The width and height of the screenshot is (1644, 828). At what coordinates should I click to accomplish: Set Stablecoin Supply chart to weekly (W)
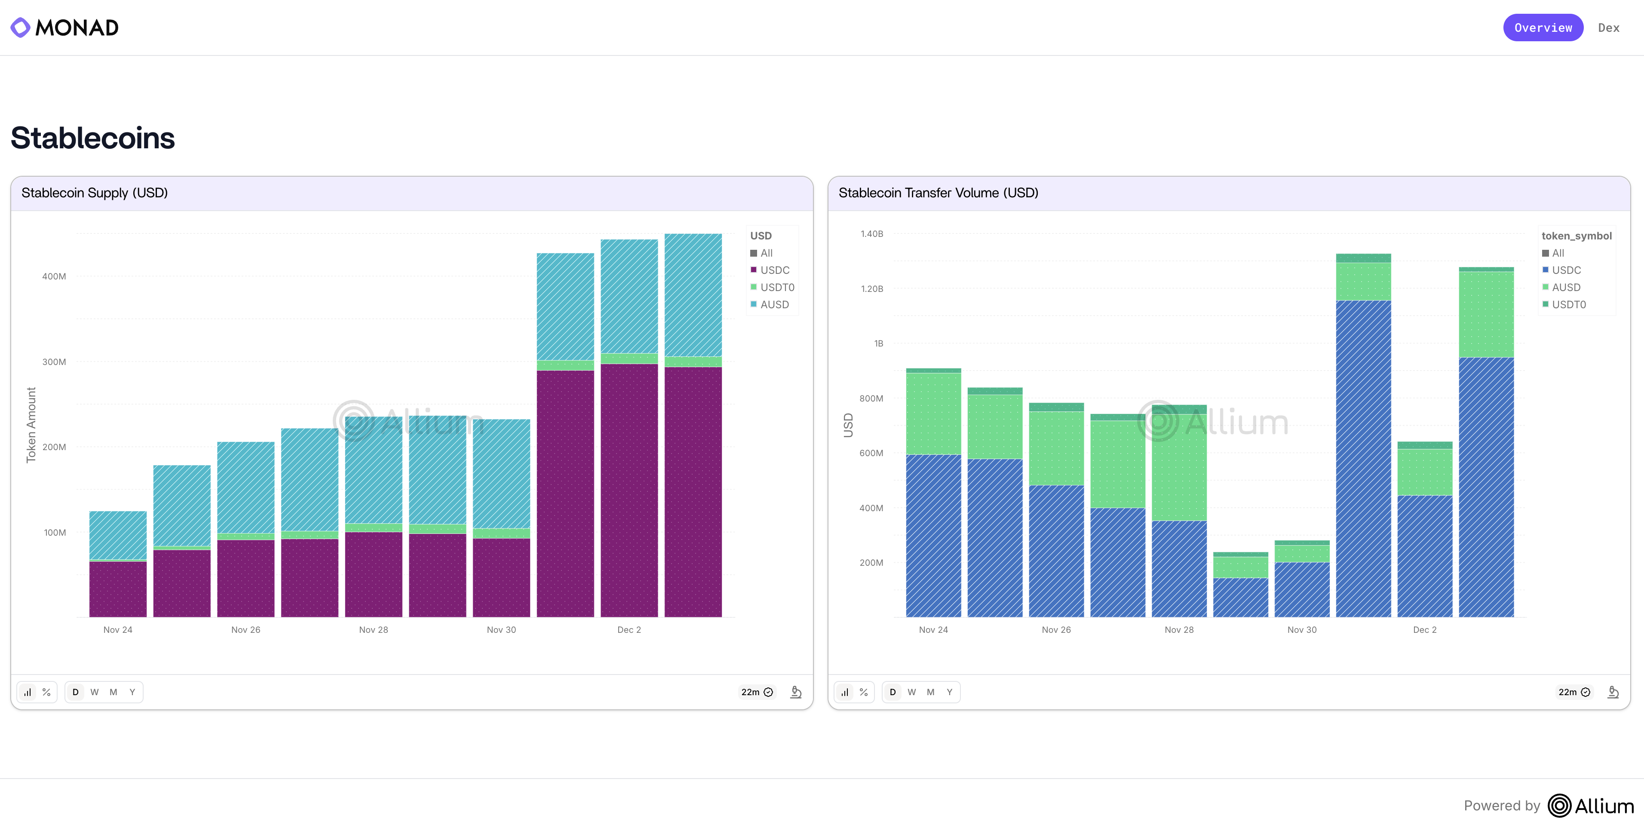[x=95, y=692]
